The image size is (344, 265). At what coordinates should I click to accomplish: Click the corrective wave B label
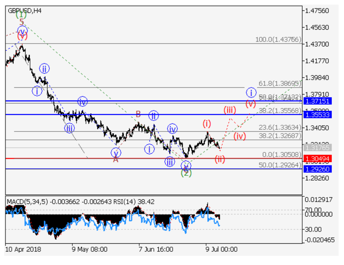coord(138,113)
